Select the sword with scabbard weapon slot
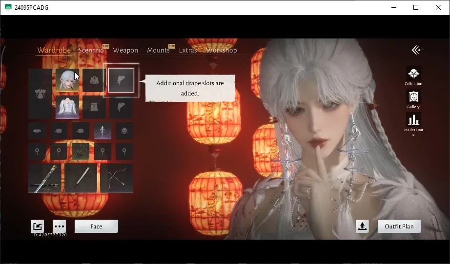The width and height of the screenshot is (450, 264). pyautogui.click(x=44, y=178)
